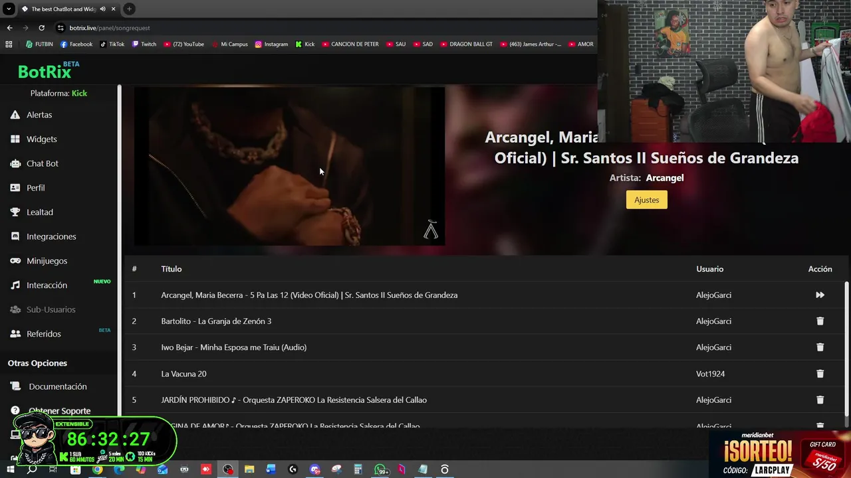Open Word from the taskbar

pyautogui.click(x=271, y=469)
